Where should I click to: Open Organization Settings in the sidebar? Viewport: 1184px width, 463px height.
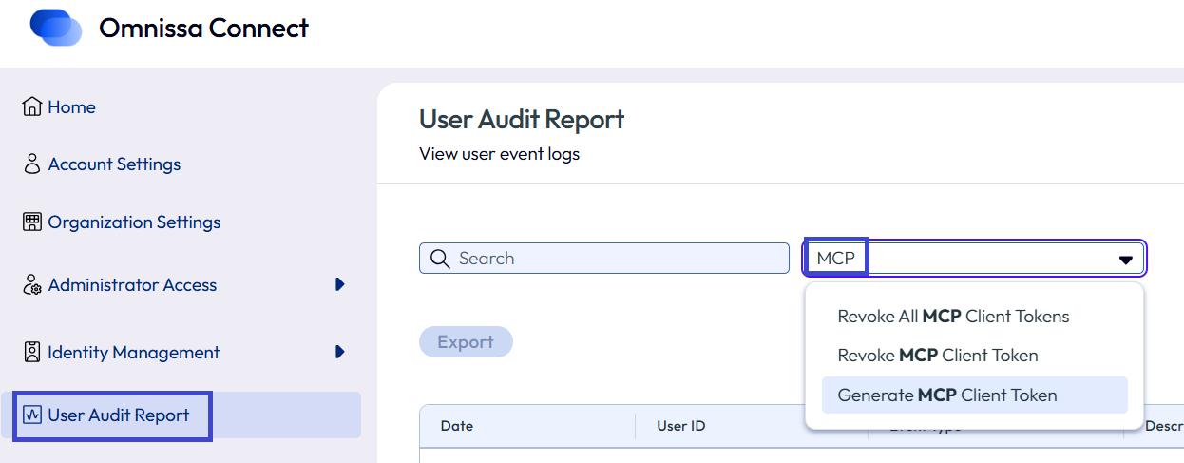point(134,222)
